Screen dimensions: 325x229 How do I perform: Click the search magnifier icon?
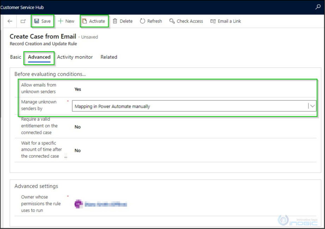pyautogui.click(x=318, y=7)
